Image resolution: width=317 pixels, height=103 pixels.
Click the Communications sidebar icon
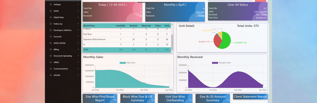[x=51, y=69]
